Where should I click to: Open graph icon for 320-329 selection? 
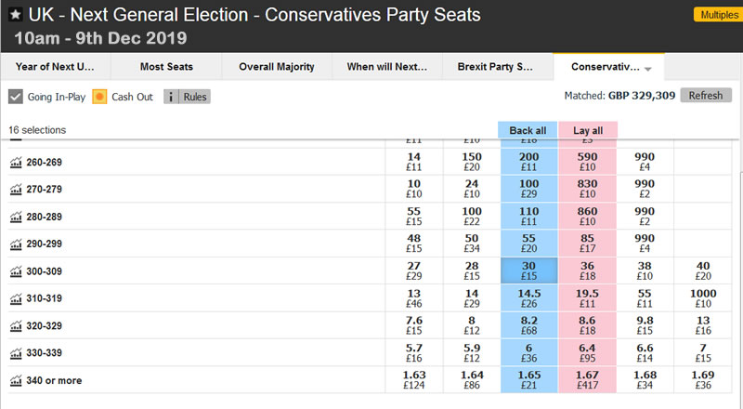click(15, 326)
